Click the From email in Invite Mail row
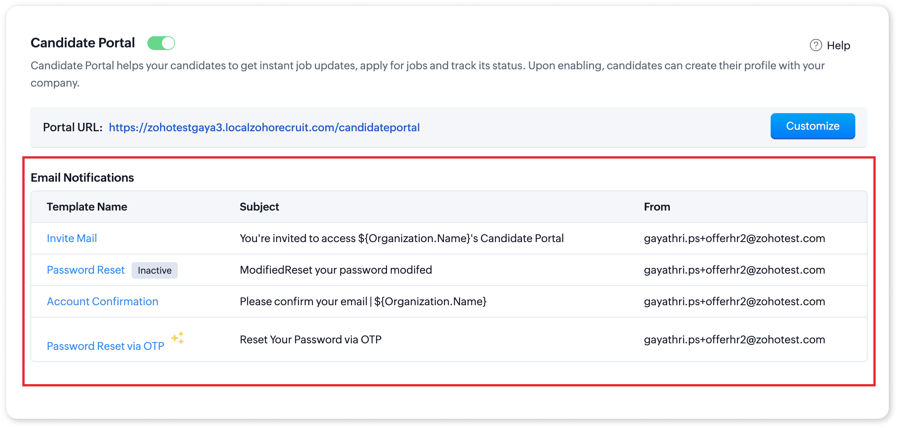898x428 pixels. click(x=734, y=238)
